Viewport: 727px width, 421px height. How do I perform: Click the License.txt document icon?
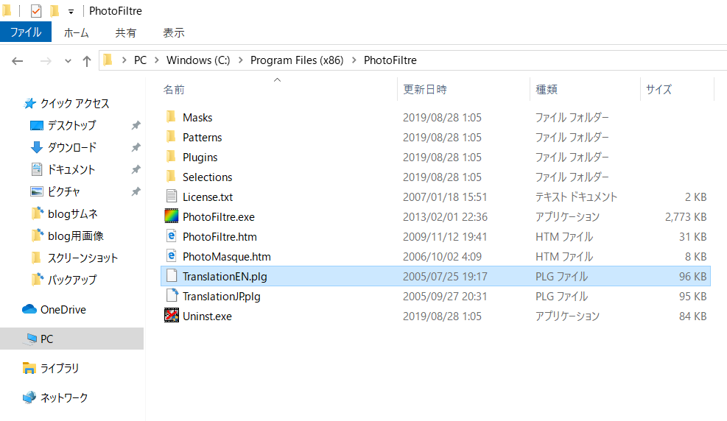coord(172,197)
